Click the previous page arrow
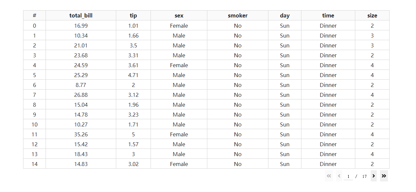This screenshot has height=192, width=416. pos(339,176)
